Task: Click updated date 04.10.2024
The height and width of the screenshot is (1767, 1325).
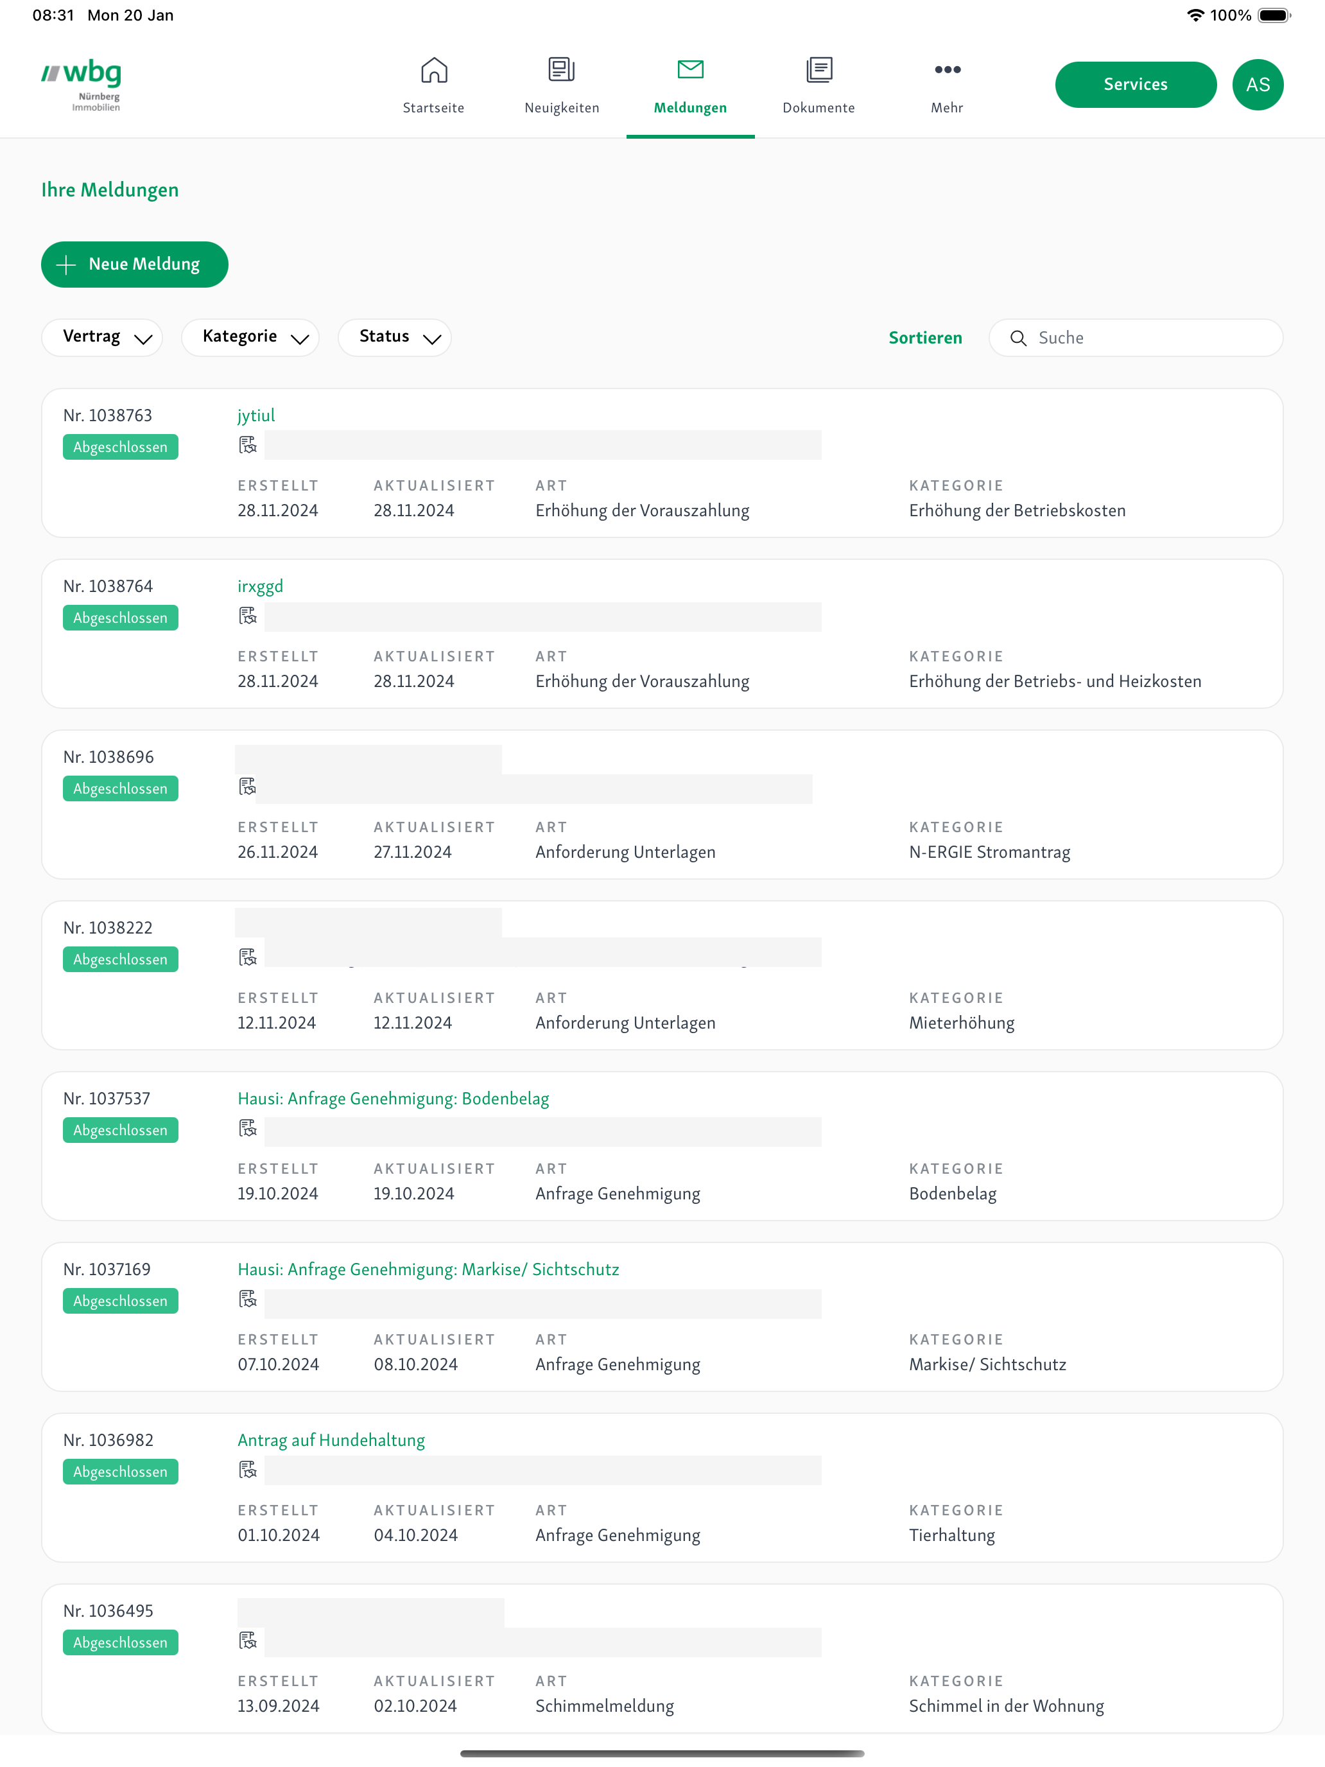Action: (x=415, y=1535)
